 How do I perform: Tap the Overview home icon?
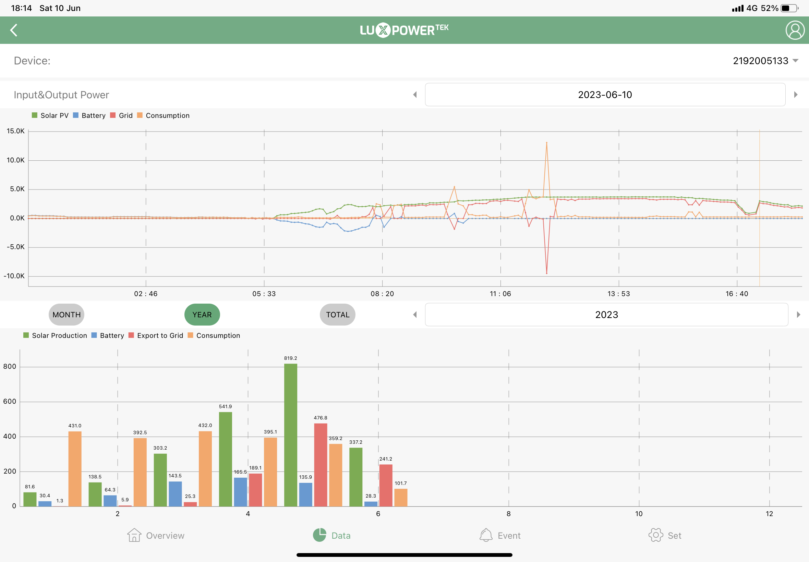[134, 535]
